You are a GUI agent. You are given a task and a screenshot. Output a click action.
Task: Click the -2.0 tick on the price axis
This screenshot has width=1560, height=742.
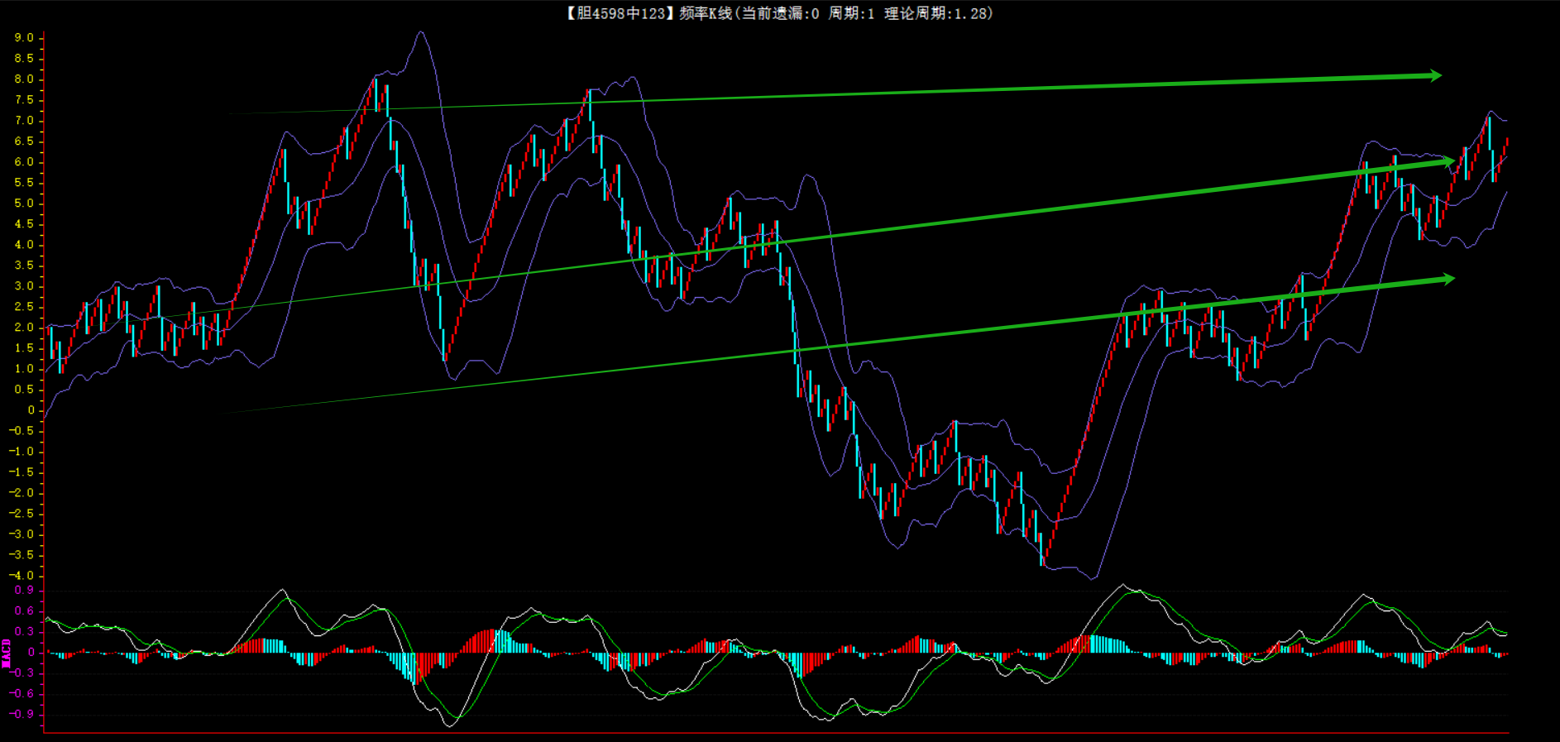(x=22, y=493)
